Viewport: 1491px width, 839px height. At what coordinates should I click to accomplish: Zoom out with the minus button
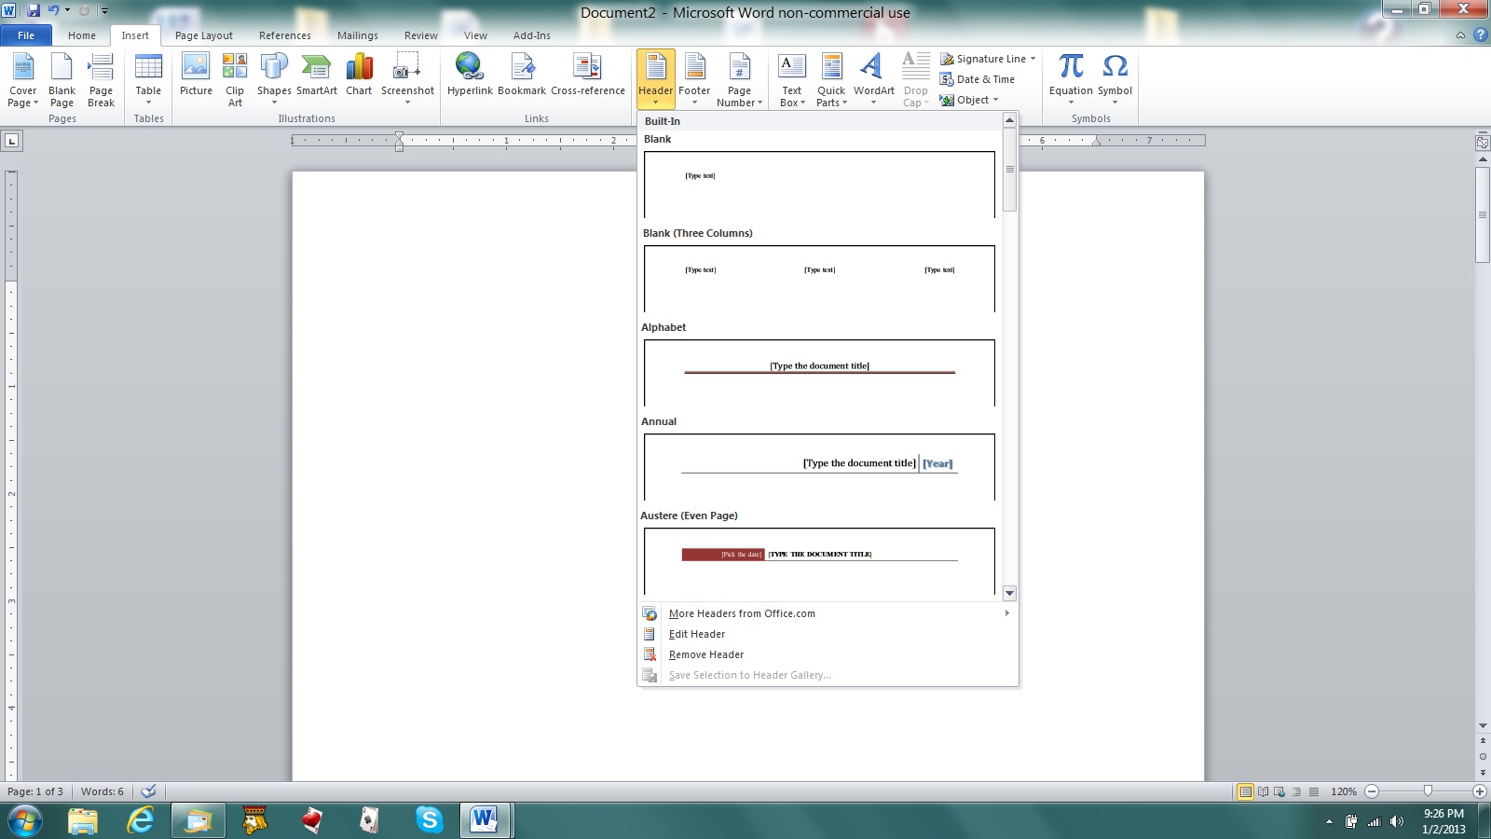pos(1372,791)
